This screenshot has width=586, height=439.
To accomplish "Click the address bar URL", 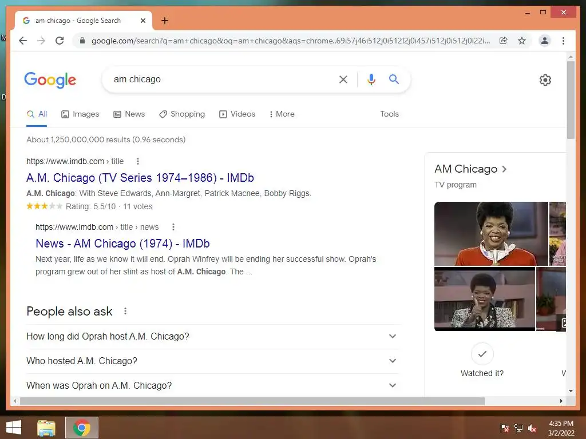I will [x=290, y=41].
